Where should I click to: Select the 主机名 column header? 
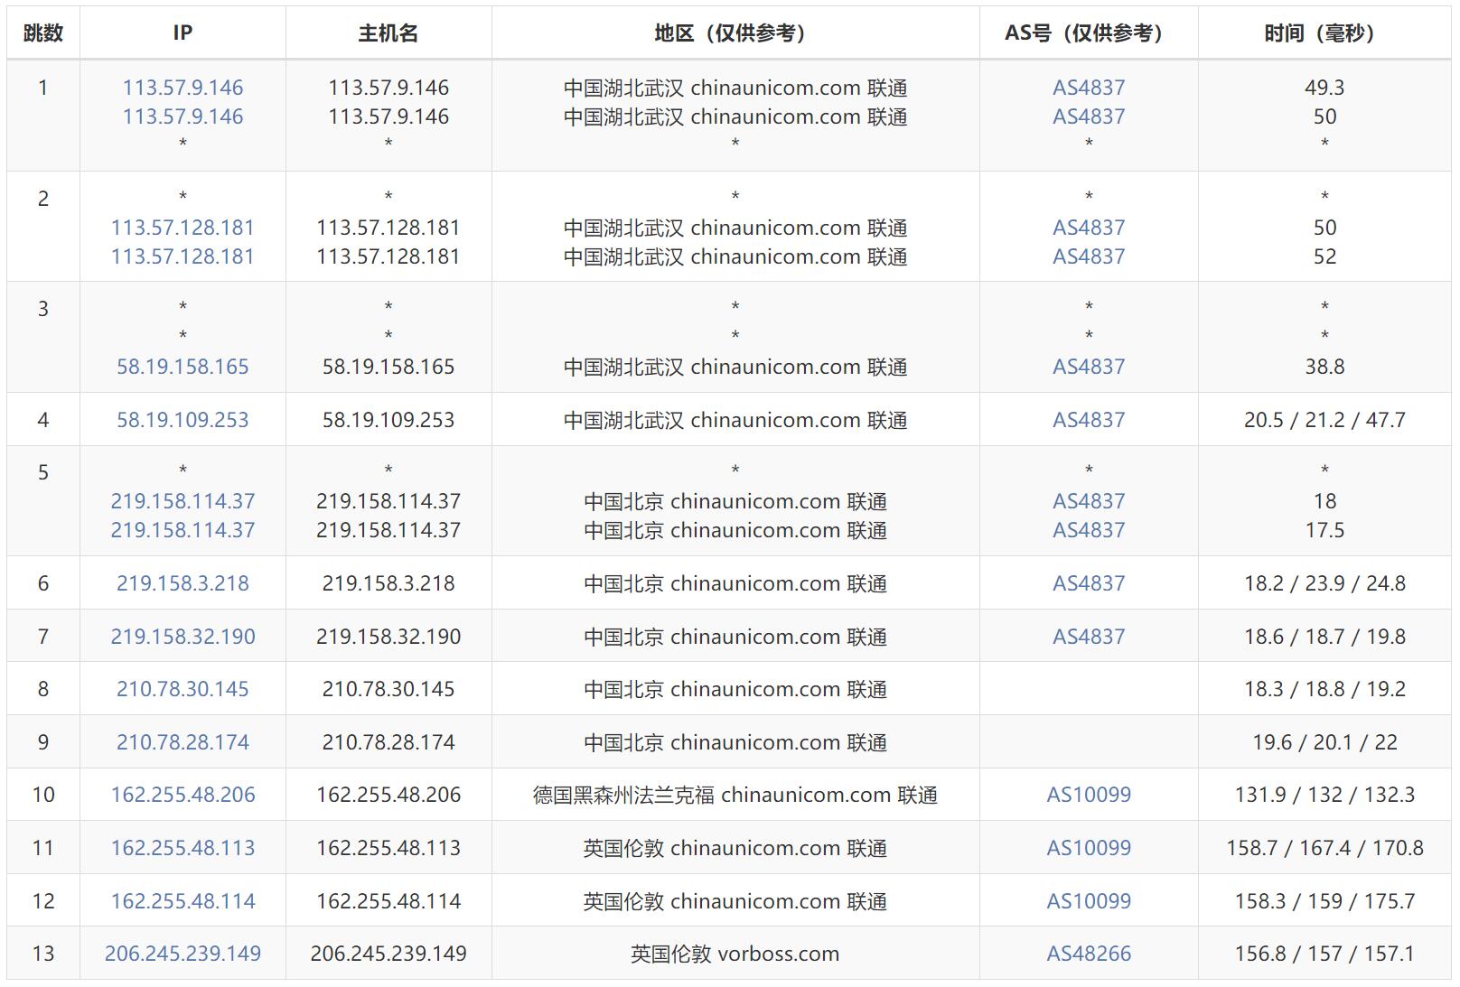tap(388, 33)
